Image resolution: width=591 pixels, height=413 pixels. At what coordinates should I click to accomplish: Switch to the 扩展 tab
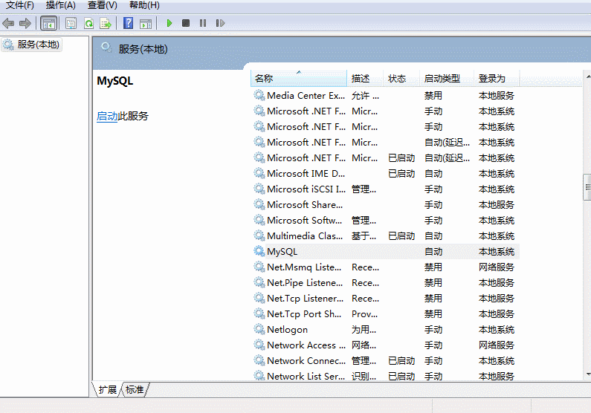coord(107,390)
